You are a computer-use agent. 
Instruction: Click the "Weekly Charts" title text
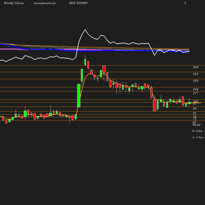[14, 3]
